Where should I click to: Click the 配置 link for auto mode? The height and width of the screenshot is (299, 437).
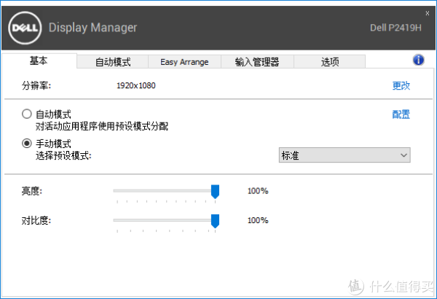tap(401, 114)
